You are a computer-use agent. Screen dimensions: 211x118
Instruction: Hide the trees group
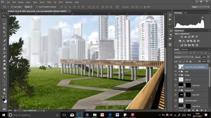176,71
